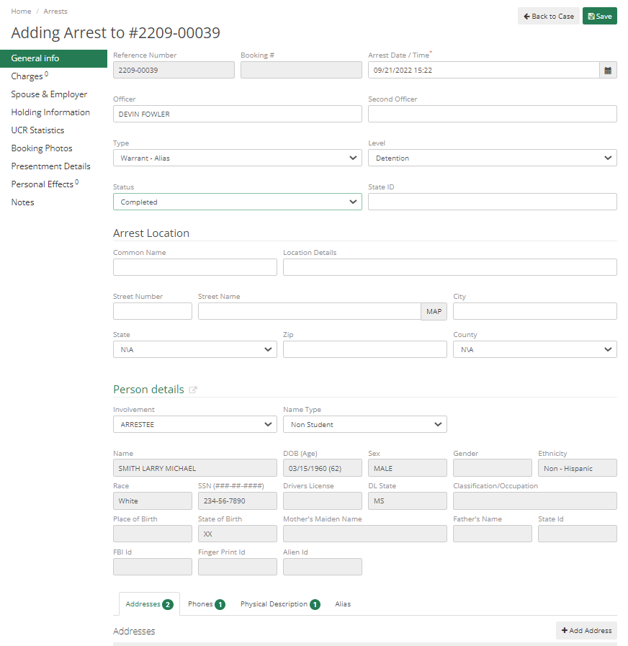Click the Save button

[x=599, y=15]
